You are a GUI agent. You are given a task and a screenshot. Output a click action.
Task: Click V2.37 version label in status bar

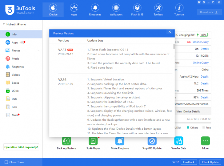(x=175, y=162)
